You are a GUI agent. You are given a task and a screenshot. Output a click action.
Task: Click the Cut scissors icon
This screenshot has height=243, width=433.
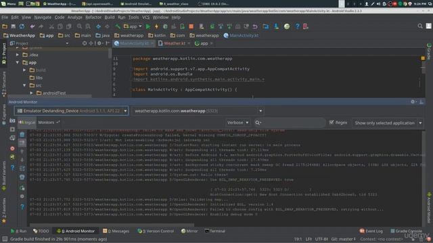click(51, 26)
